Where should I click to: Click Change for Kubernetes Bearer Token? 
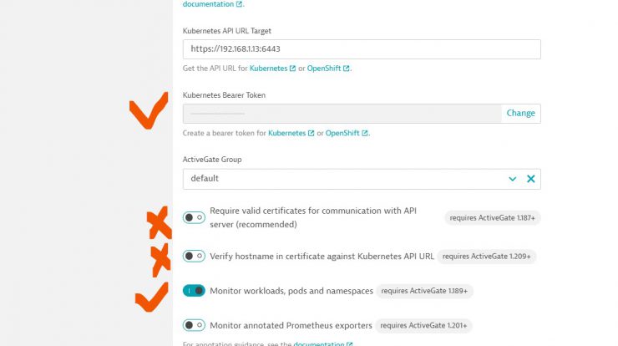pyautogui.click(x=520, y=113)
